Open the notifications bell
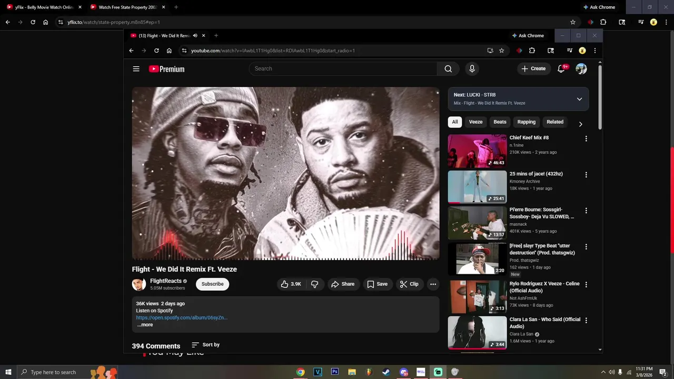The image size is (674, 379). click(x=561, y=68)
